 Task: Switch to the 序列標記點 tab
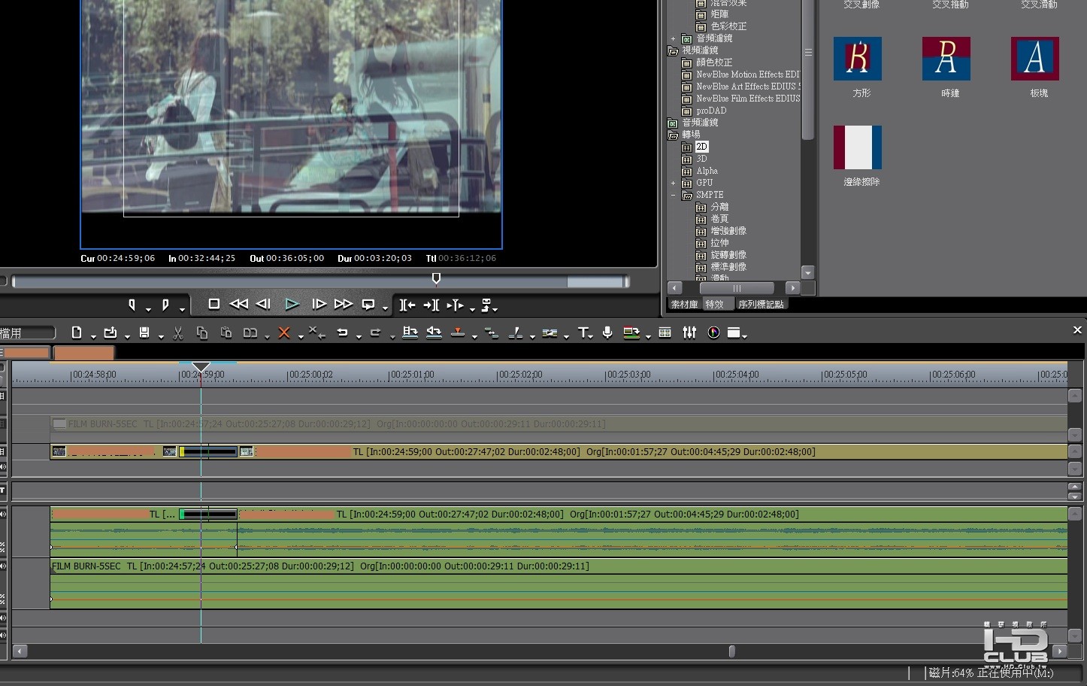tap(761, 304)
